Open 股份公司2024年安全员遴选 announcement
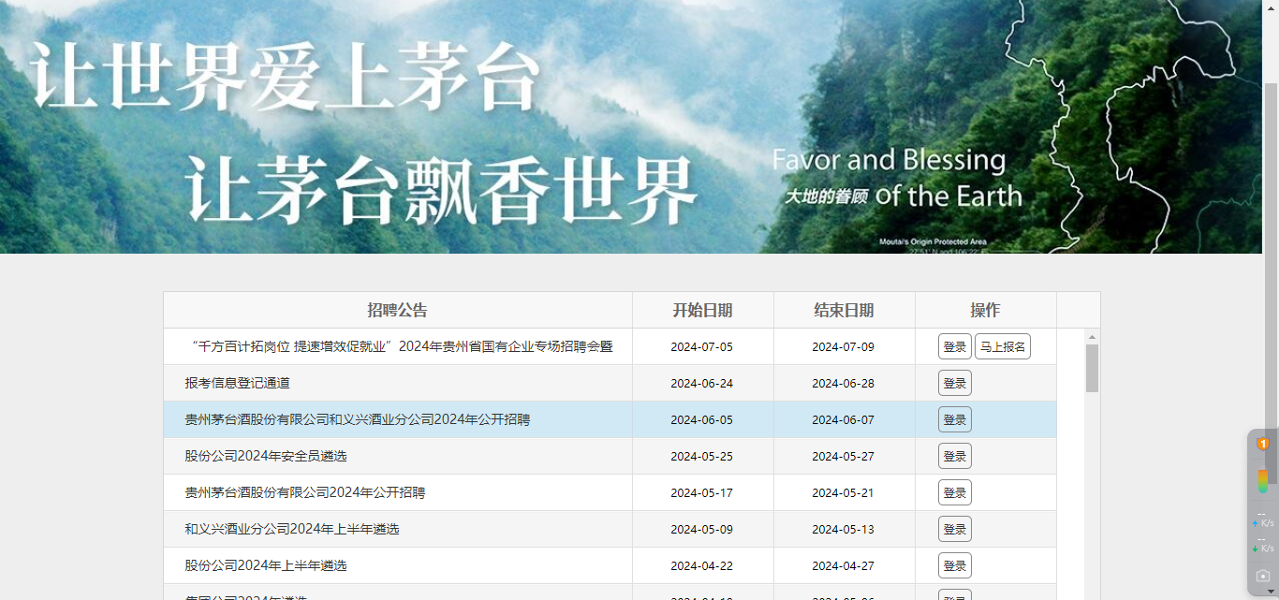The image size is (1279, 600). pos(266,456)
